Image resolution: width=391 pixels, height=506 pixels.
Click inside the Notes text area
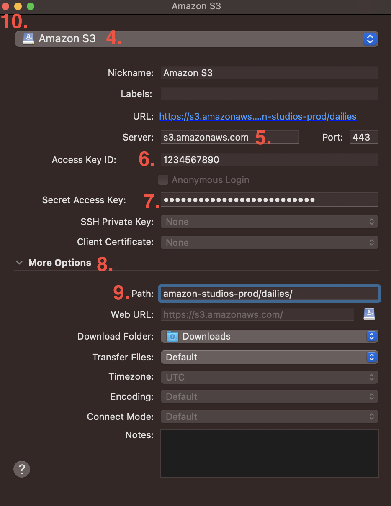[x=270, y=453]
